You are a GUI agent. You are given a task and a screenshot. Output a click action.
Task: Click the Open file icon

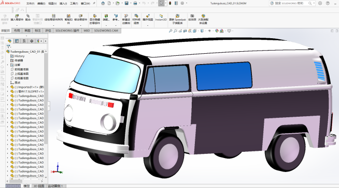click(118, 3)
